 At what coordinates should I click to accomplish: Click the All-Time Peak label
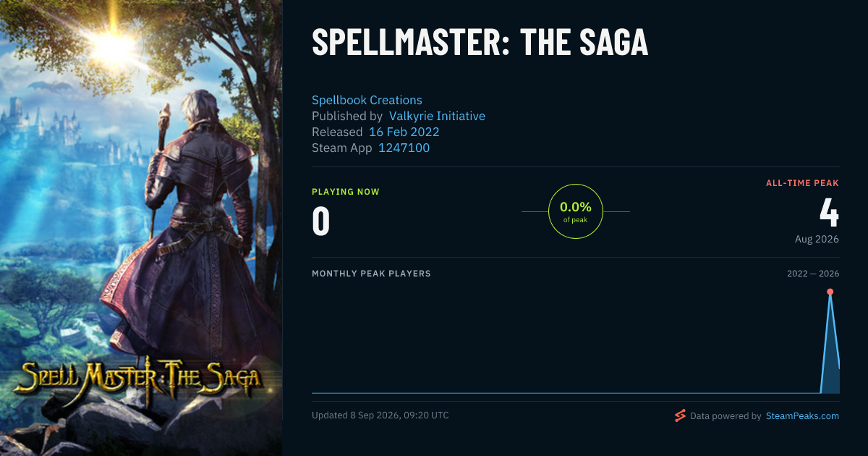(x=802, y=183)
